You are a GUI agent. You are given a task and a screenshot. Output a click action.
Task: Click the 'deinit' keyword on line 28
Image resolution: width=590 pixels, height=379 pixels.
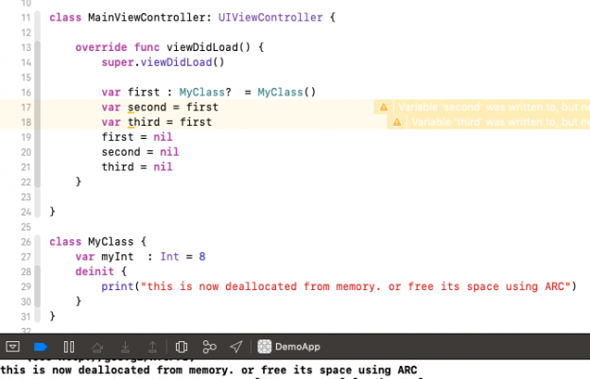(95, 271)
